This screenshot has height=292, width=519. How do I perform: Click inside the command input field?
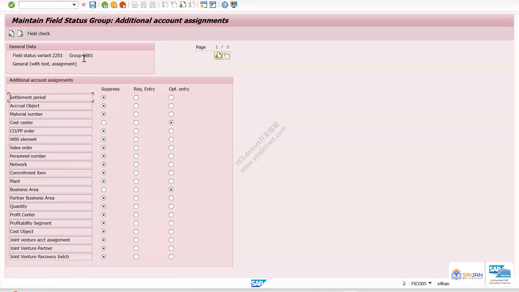45,5
